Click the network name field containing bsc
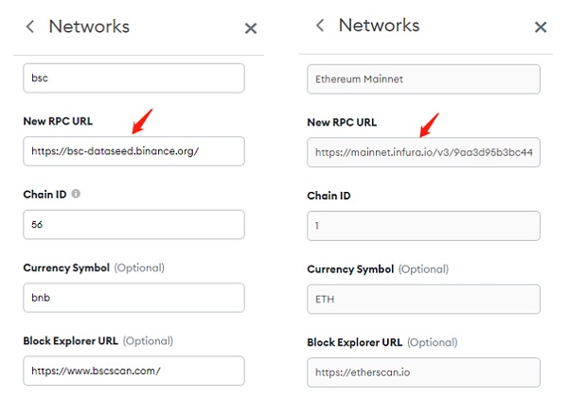Viewport: 568px width, 414px height. point(133,78)
